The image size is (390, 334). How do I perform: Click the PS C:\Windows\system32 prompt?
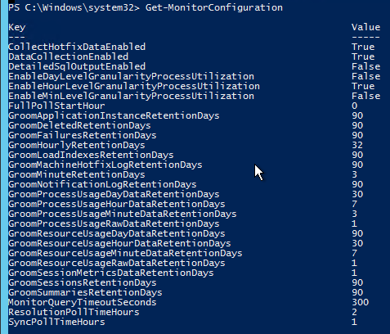74,7
